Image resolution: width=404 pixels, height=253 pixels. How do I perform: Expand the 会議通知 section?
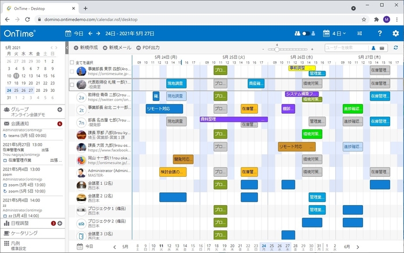click(x=20, y=124)
